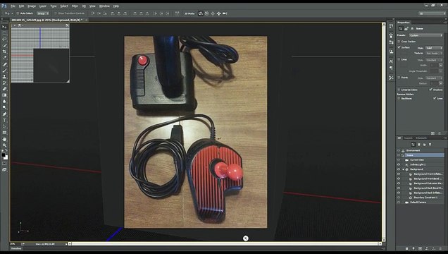Viewport: 448px width, 254px height.
Task: Select the Eraser tool
Action: (4, 89)
